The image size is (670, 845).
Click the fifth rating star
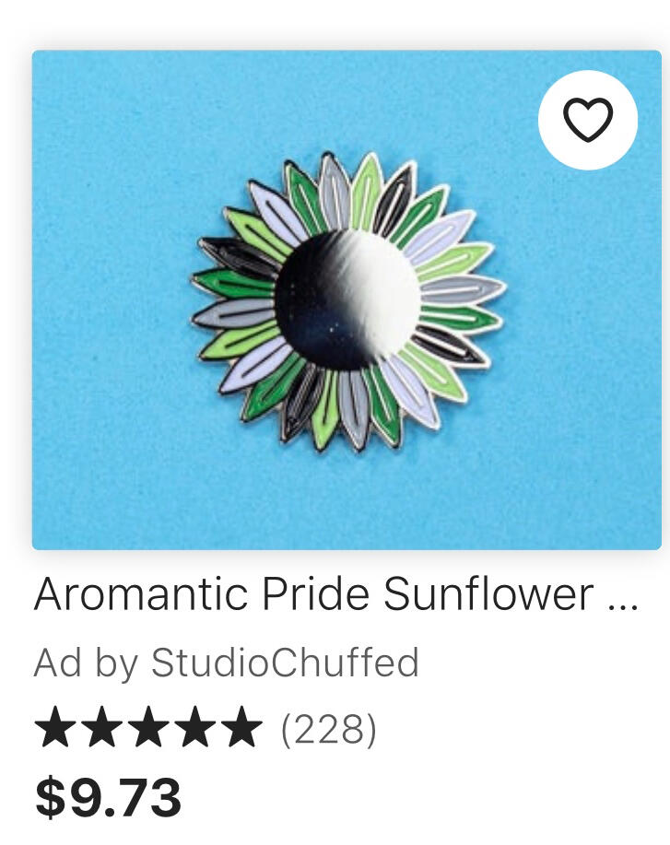[241, 727]
